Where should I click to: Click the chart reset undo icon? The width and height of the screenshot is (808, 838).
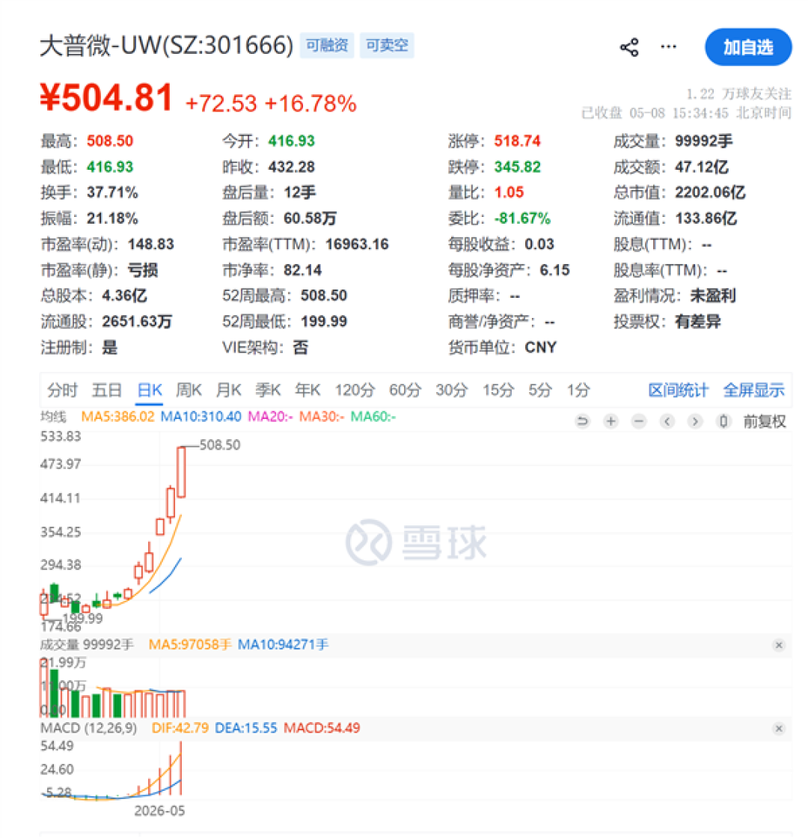(x=583, y=422)
